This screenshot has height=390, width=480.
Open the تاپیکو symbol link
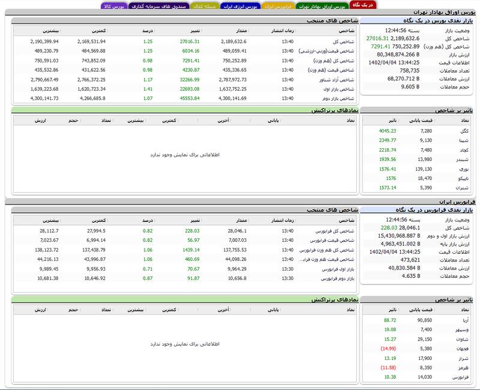point(462,178)
